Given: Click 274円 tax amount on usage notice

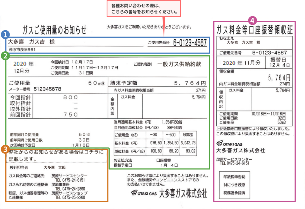Looking at the screenshot, I should 201,90.
